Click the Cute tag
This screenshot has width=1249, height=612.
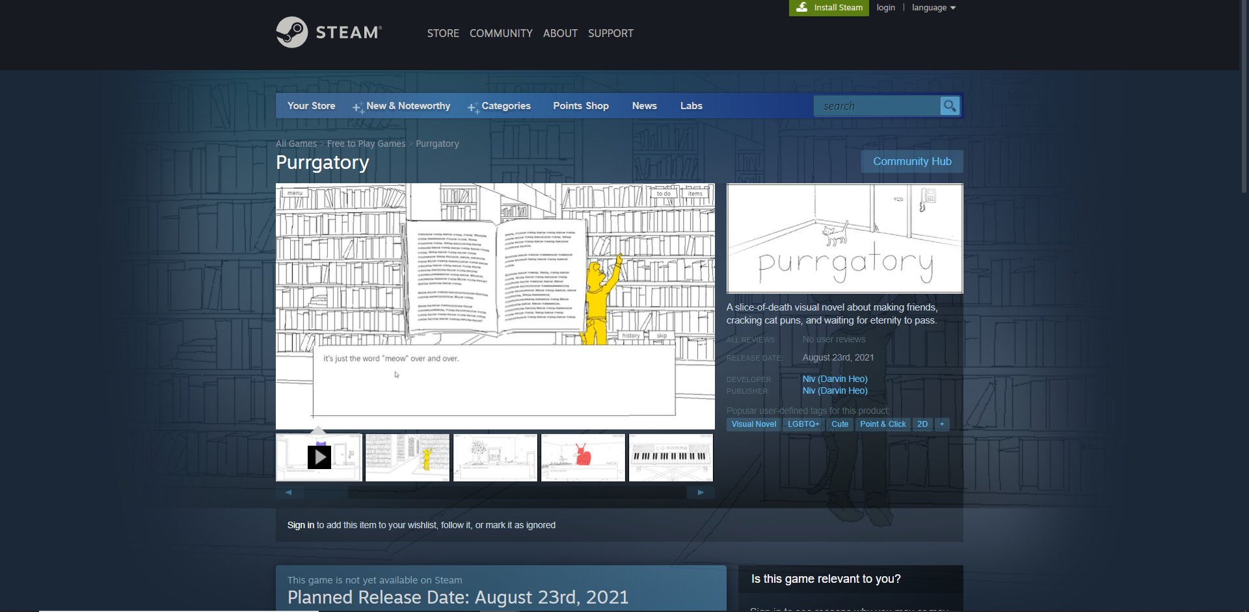[840, 424]
